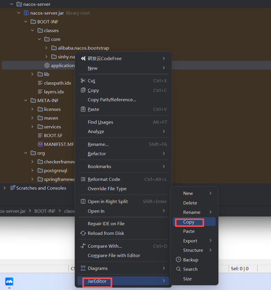Expand the maven folder

coord(32,118)
